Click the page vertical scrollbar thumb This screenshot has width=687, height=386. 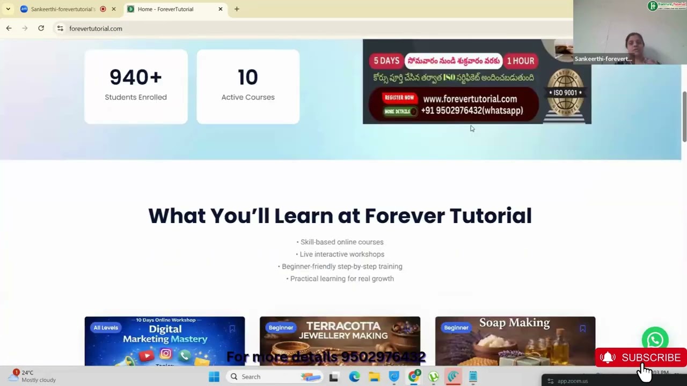coord(684,116)
